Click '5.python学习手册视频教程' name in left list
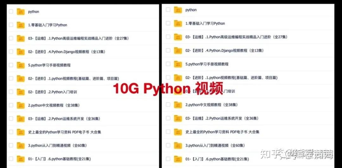Screen dimensions: 342x168 coord(49,65)
